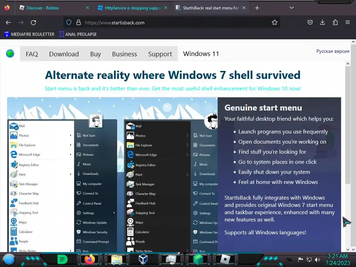The height and width of the screenshot is (267, 356).
Task: Click the inner scrollbar up arrow
Action: pyautogui.click(x=348, y=64)
